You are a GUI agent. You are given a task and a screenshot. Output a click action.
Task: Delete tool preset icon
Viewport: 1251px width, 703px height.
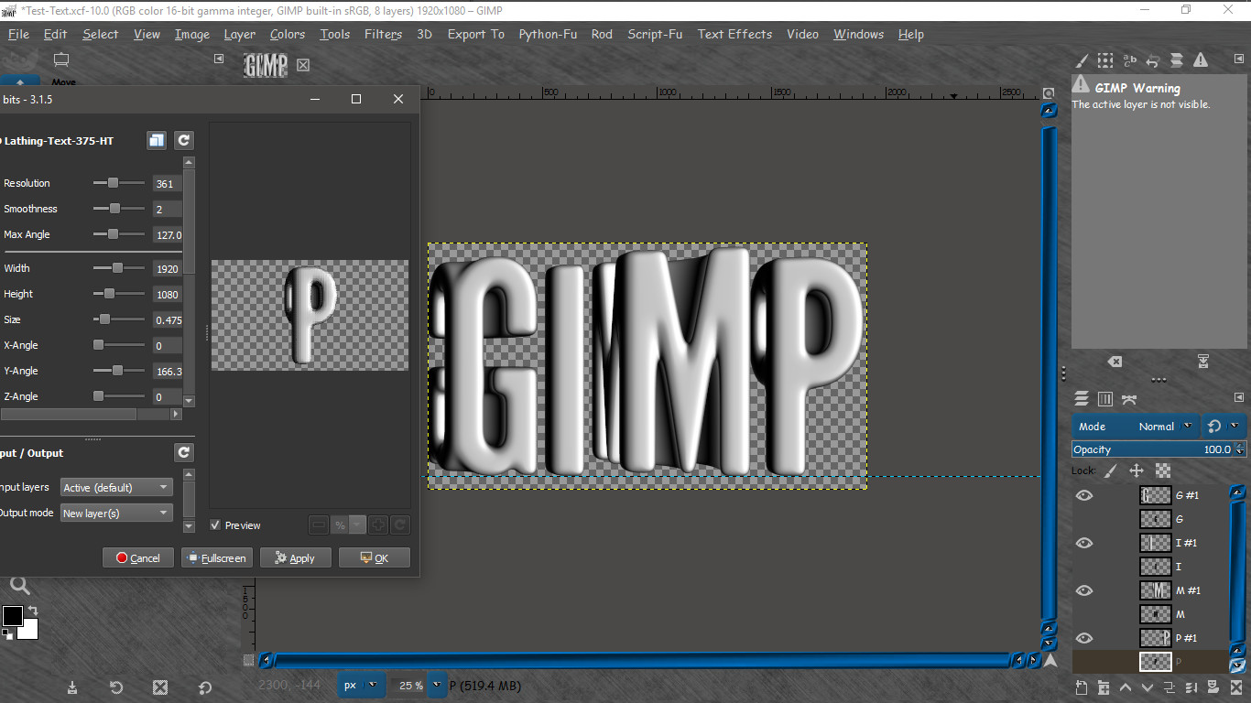[160, 687]
